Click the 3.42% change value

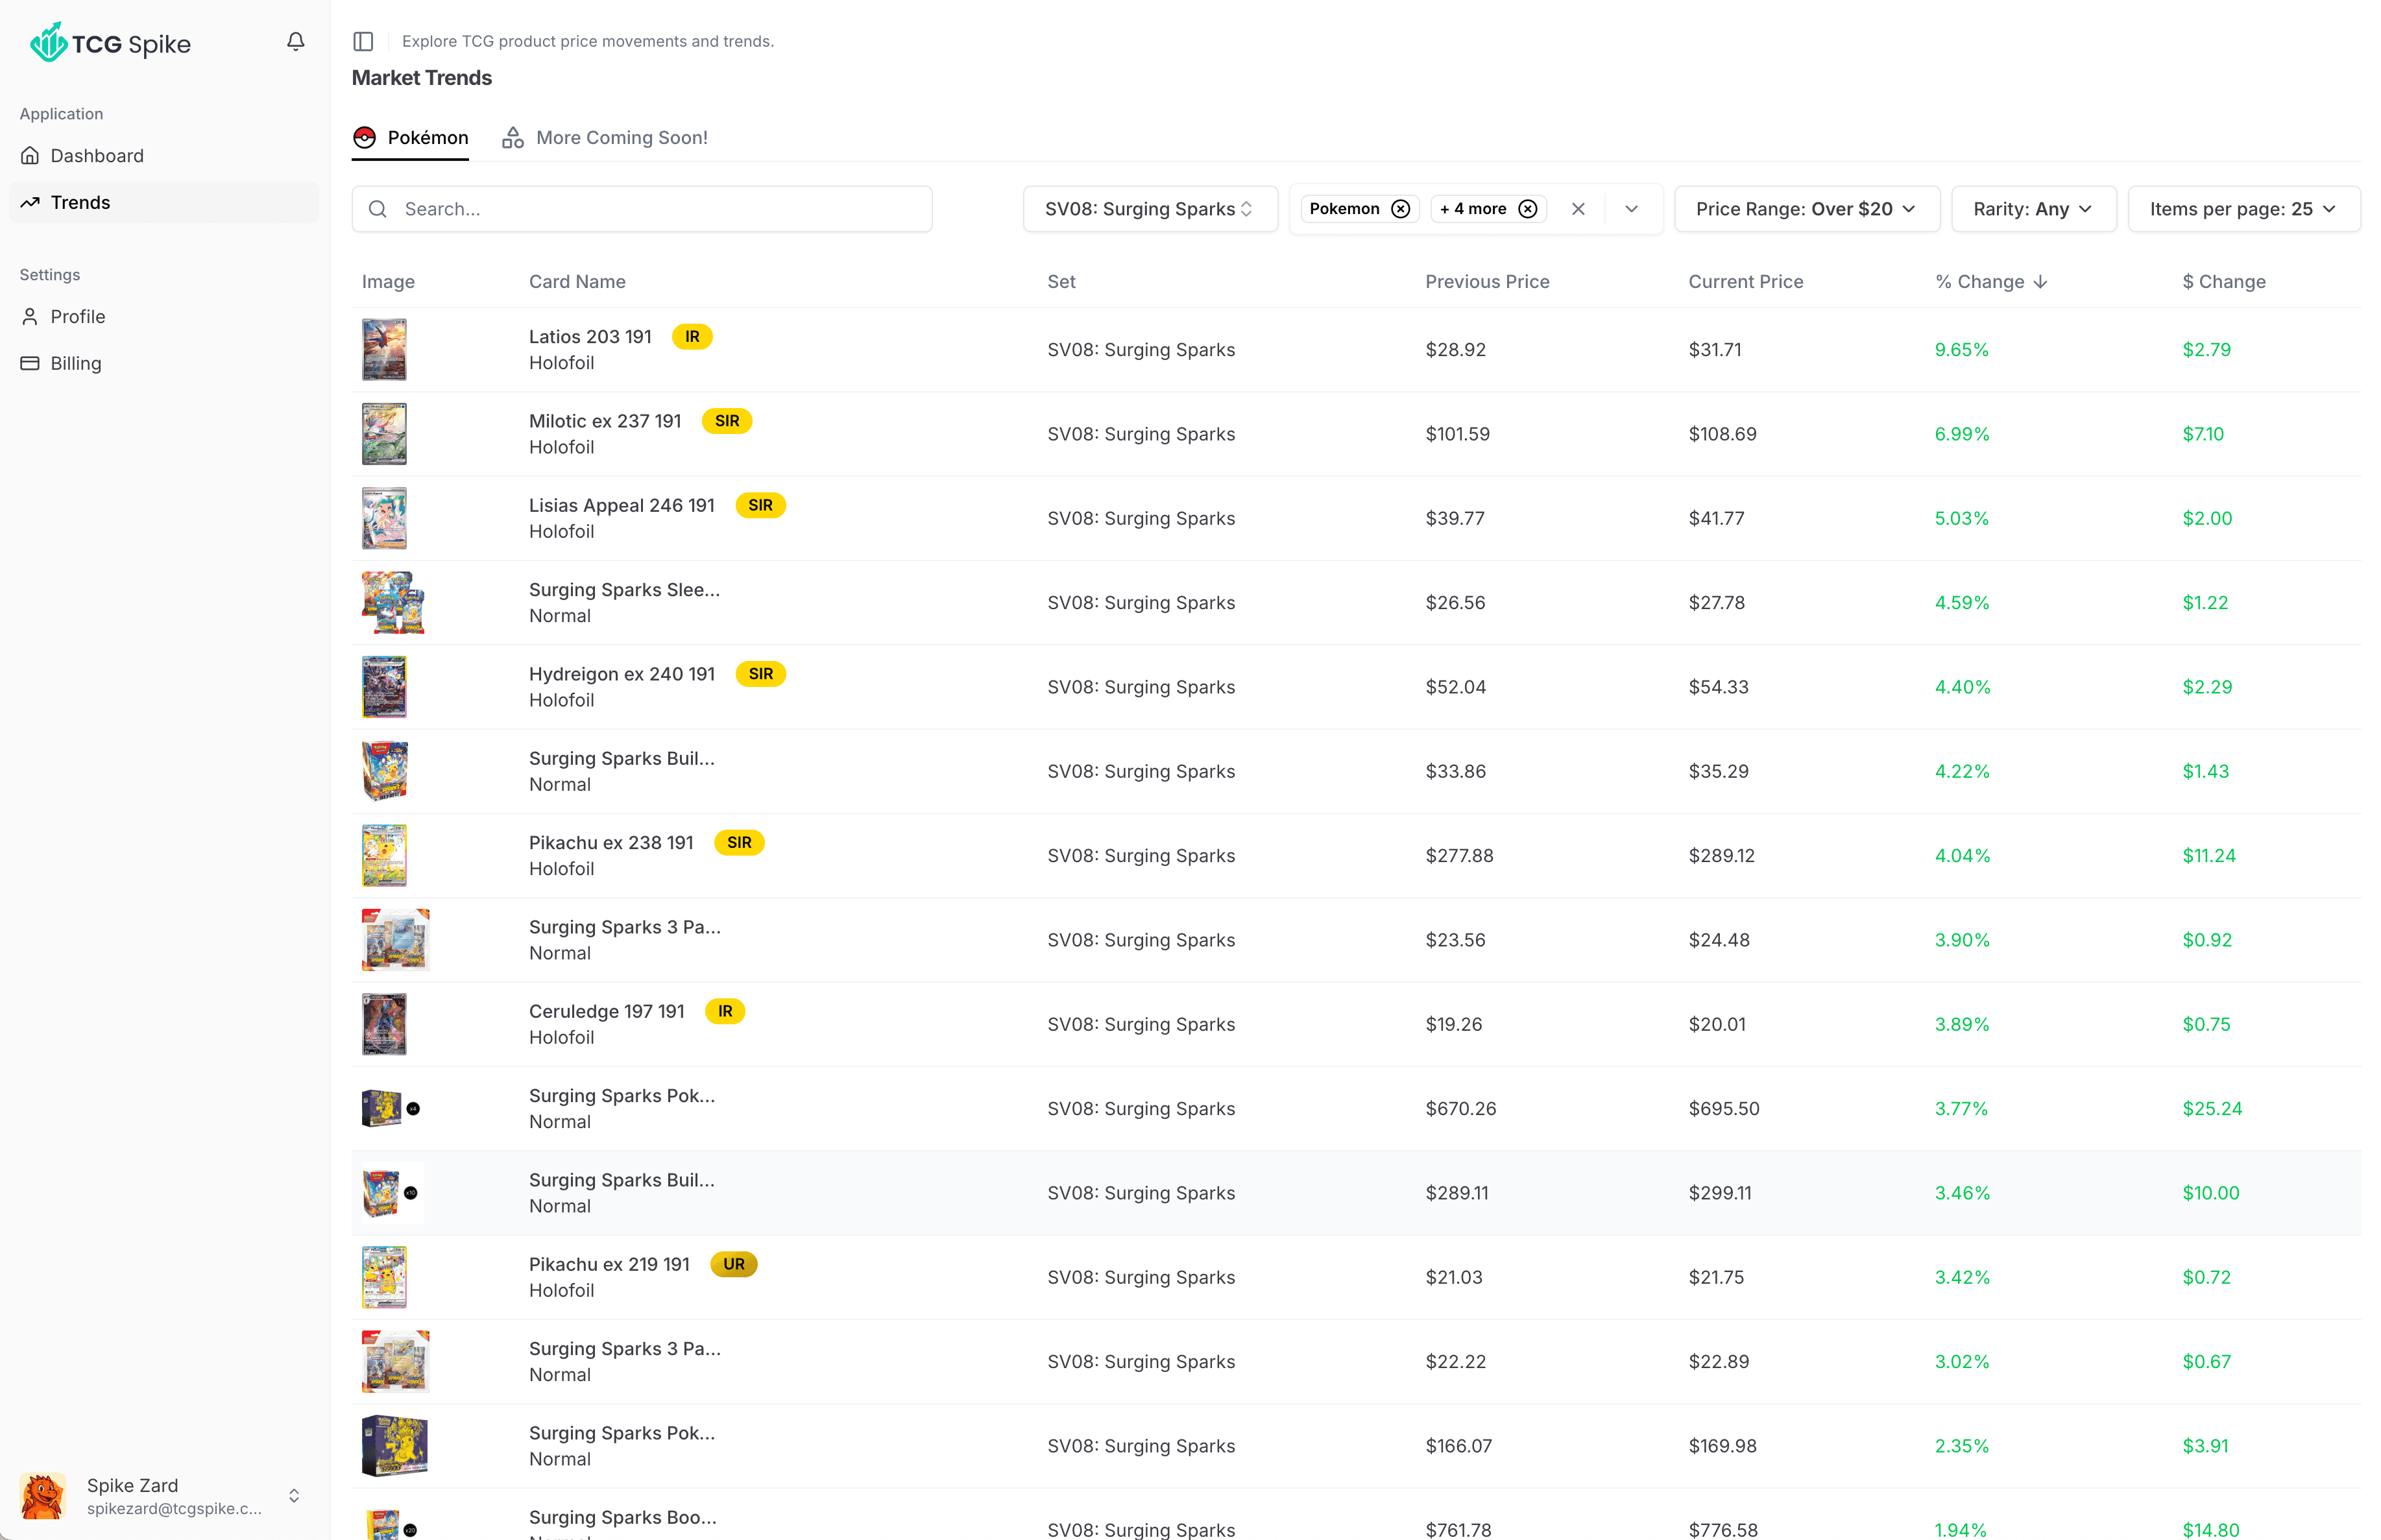(x=1962, y=1277)
